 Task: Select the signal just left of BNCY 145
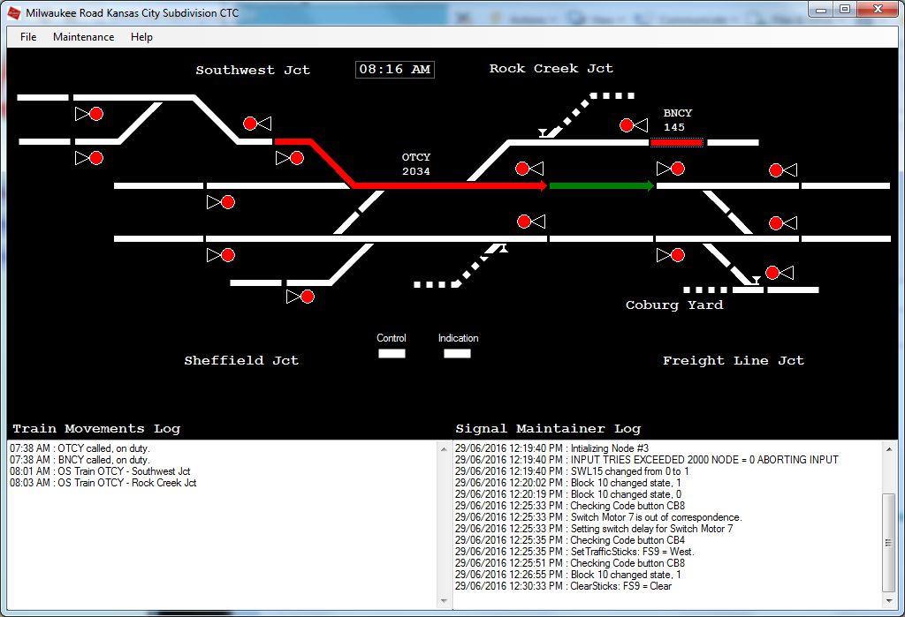pos(634,125)
